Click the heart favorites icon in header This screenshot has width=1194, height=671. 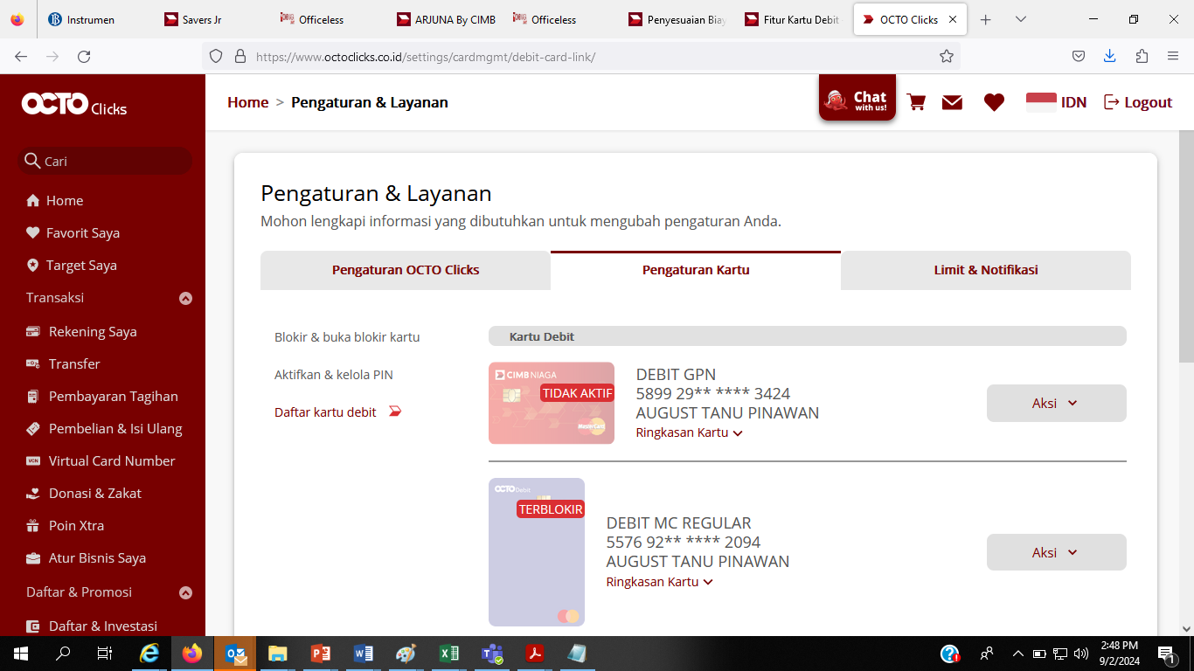pos(994,102)
